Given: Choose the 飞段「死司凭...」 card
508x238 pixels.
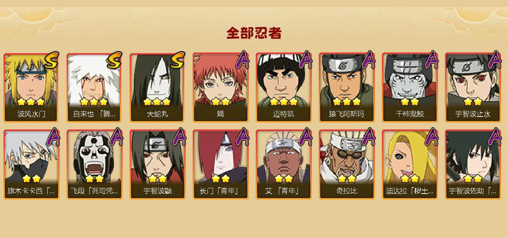Looking at the screenshot, I should point(95,164).
